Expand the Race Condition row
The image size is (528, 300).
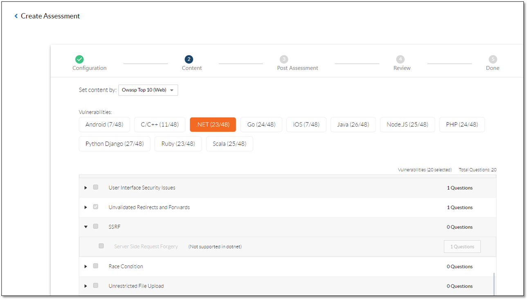click(x=86, y=267)
